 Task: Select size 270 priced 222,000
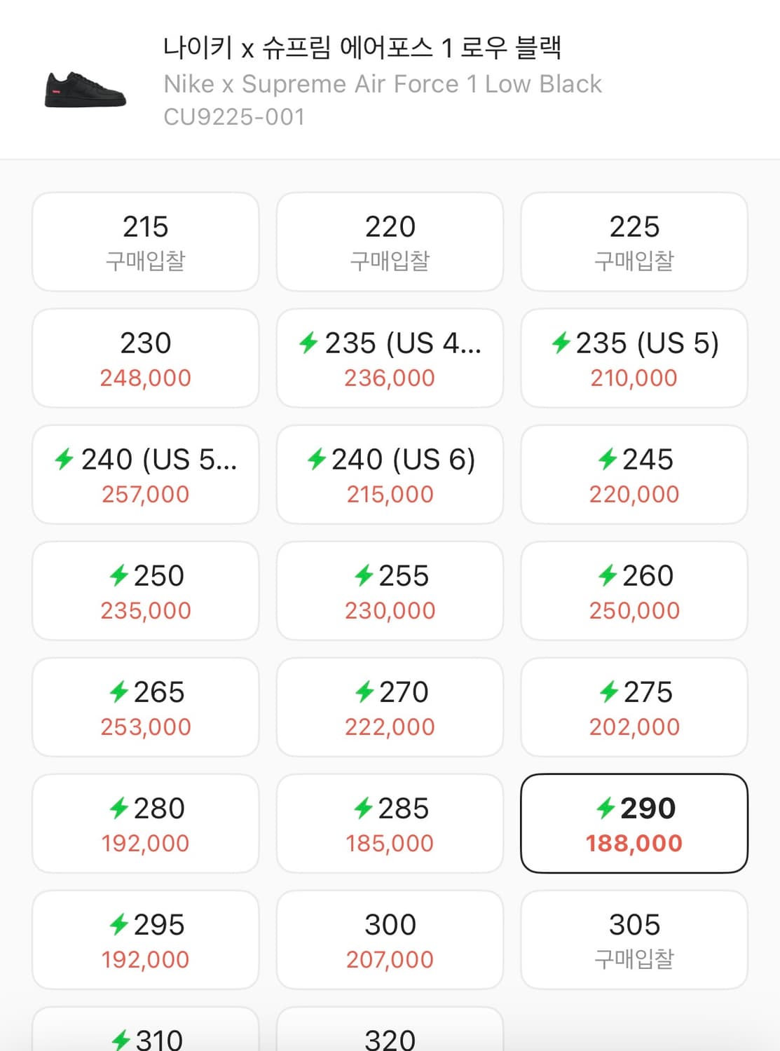390,707
